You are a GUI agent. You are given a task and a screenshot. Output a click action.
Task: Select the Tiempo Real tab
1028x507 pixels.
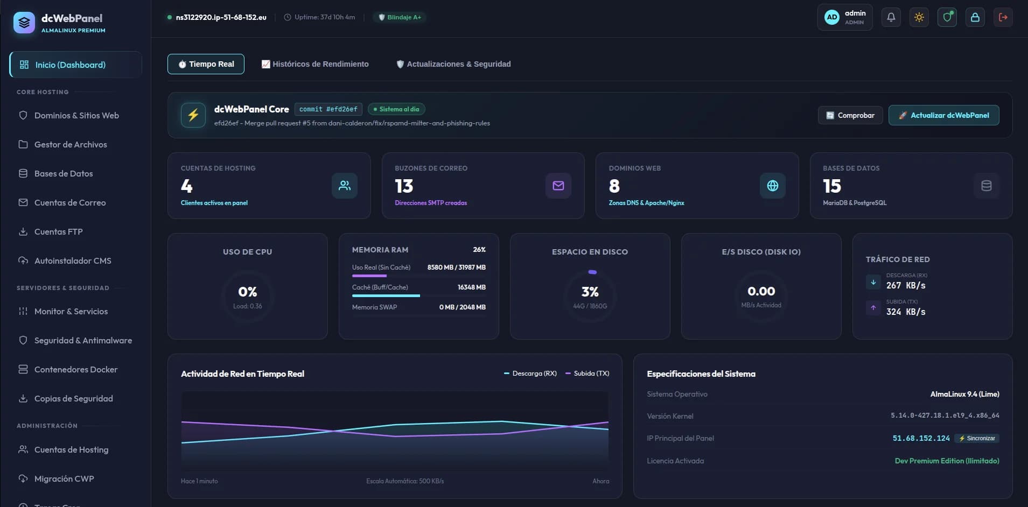point(206,64)
